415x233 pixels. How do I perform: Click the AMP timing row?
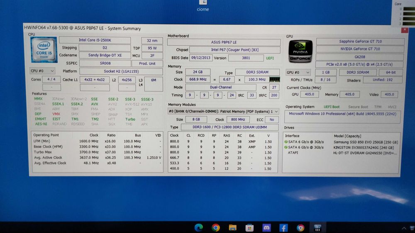click(x=222, y=147)
